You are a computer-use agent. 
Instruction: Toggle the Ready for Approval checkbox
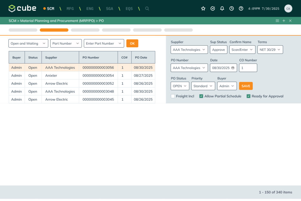pos(248,96)
